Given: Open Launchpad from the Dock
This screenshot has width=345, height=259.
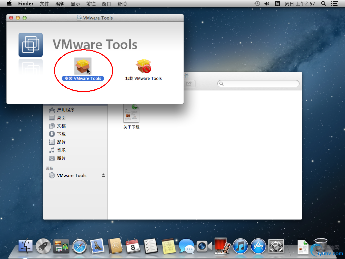Looking at the screenshot, I should tap(43, 246).
